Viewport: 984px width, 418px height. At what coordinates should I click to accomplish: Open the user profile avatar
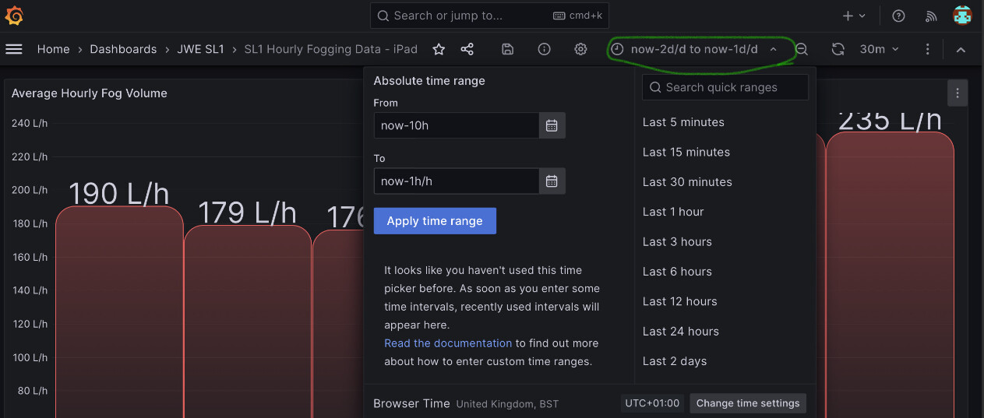coord(963,16)
